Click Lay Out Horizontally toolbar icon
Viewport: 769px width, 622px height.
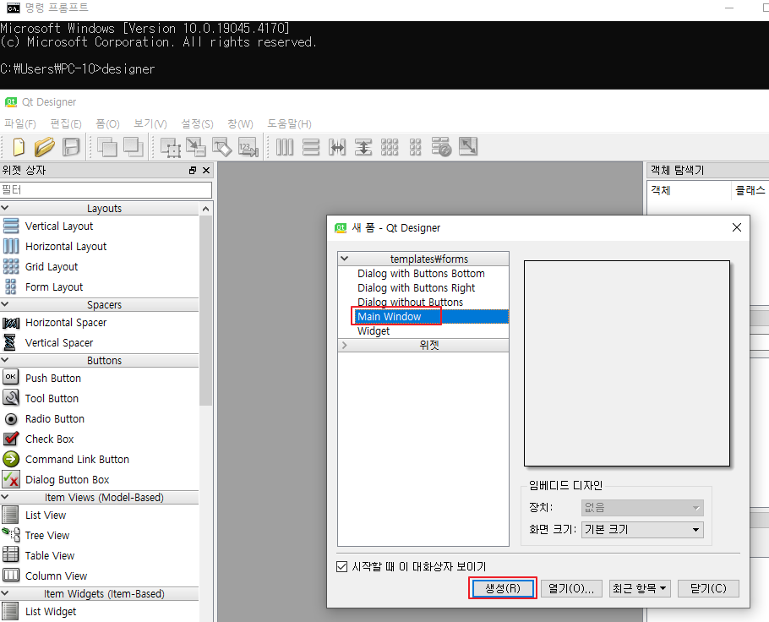285,147
